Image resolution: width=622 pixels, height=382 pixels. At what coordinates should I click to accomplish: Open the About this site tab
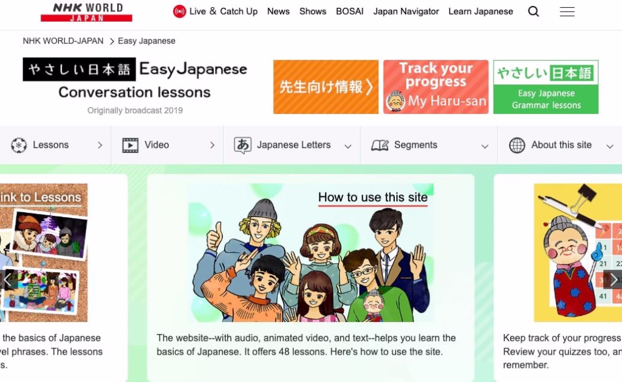click(559, 146)
